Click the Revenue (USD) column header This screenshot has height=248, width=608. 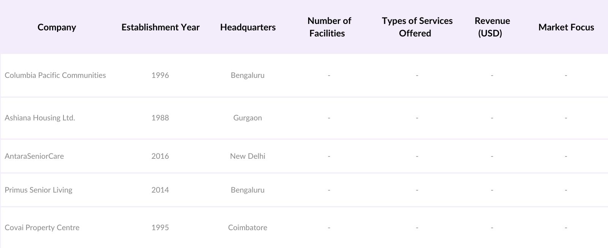(x=492, y=27)
